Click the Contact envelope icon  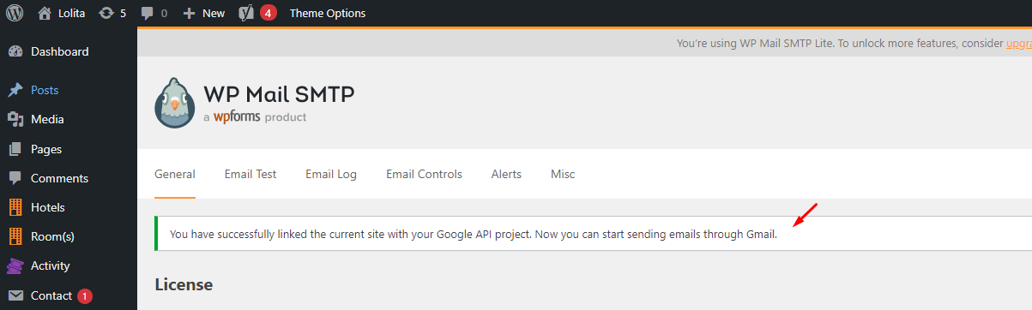coord(15,295)
